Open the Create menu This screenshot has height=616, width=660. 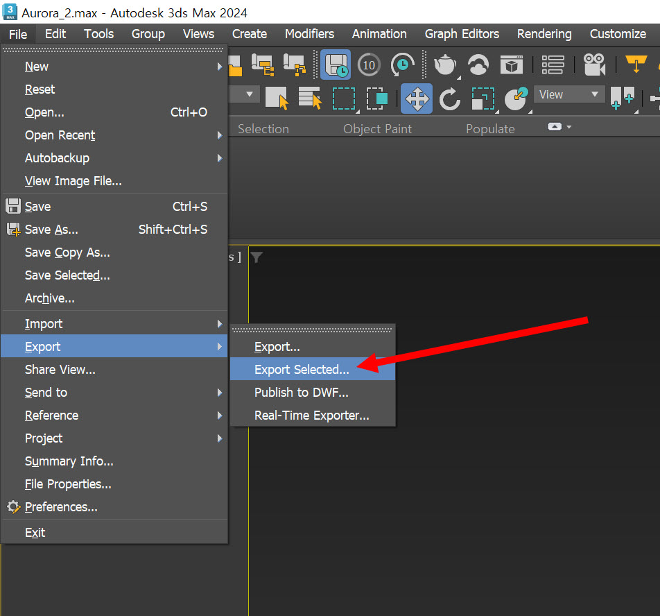tap(250, 34)
